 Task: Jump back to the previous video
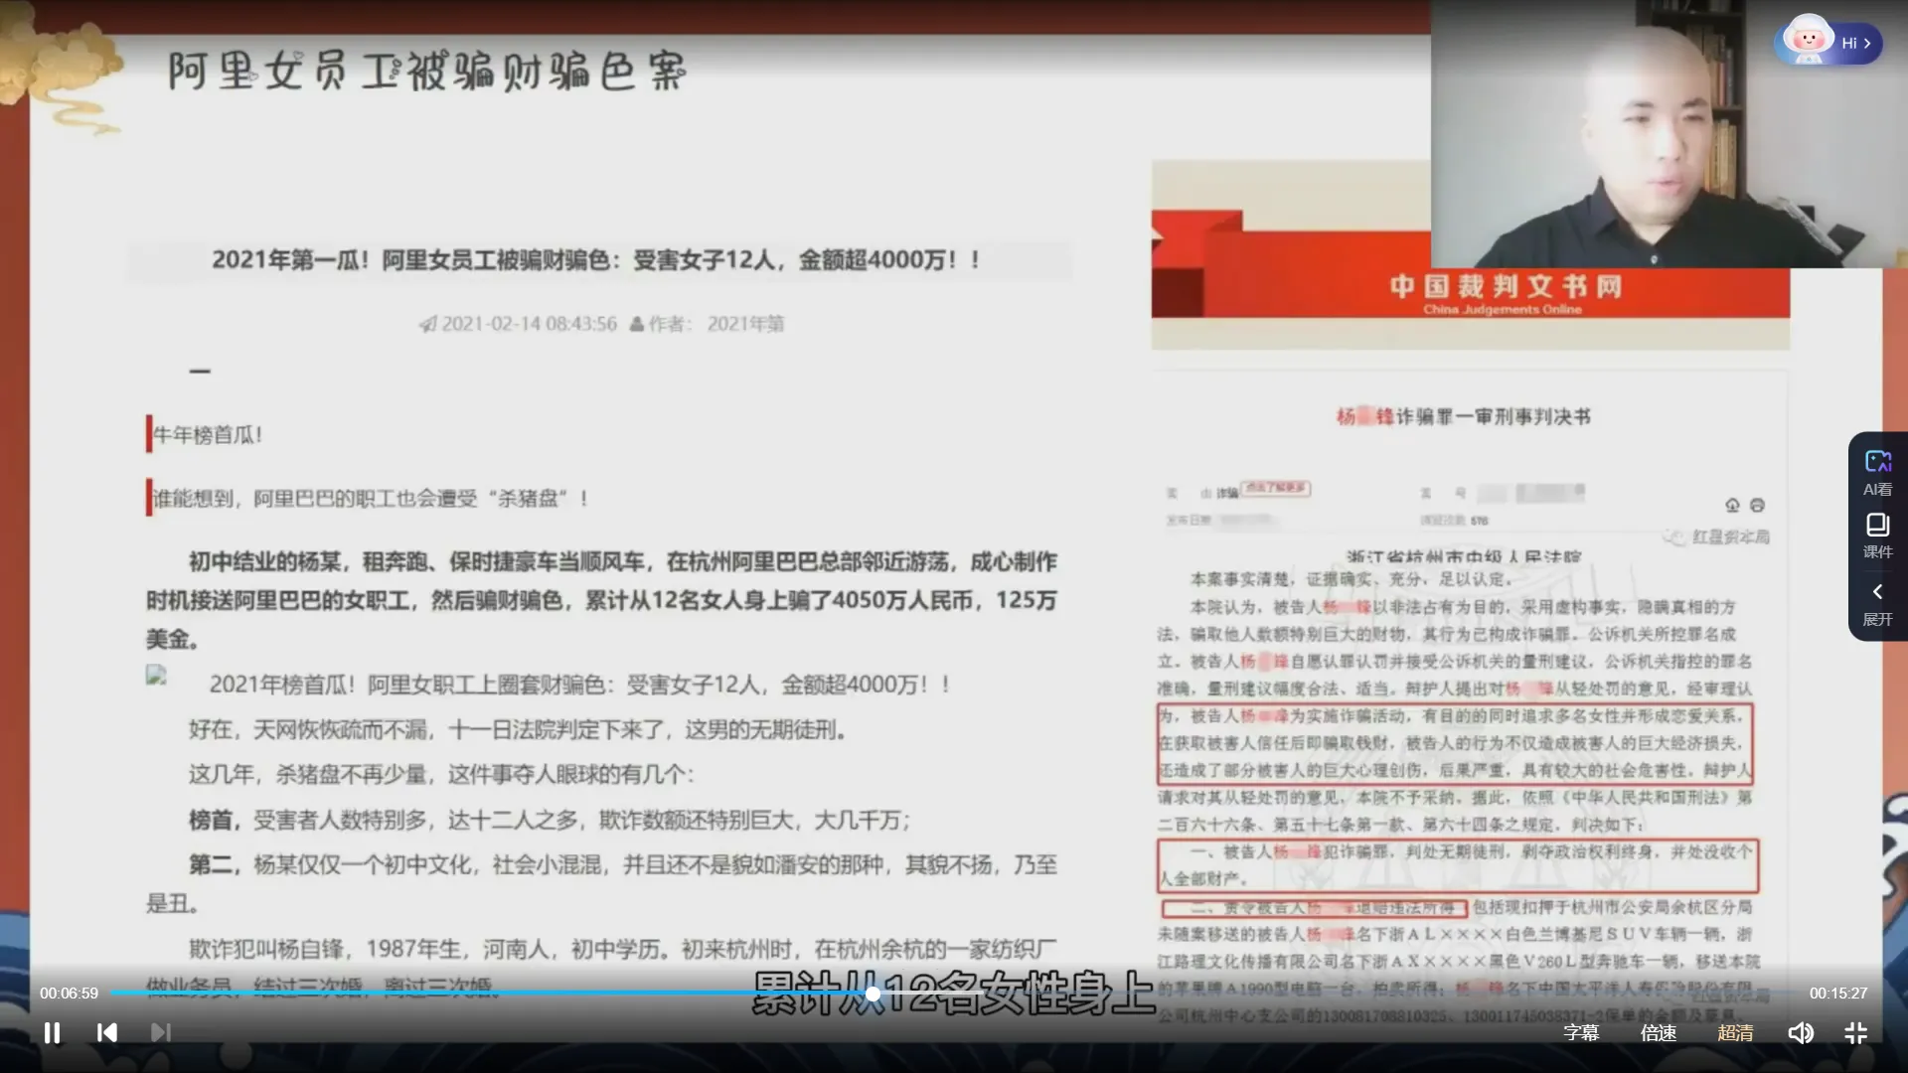click(x=106, y=1033)
